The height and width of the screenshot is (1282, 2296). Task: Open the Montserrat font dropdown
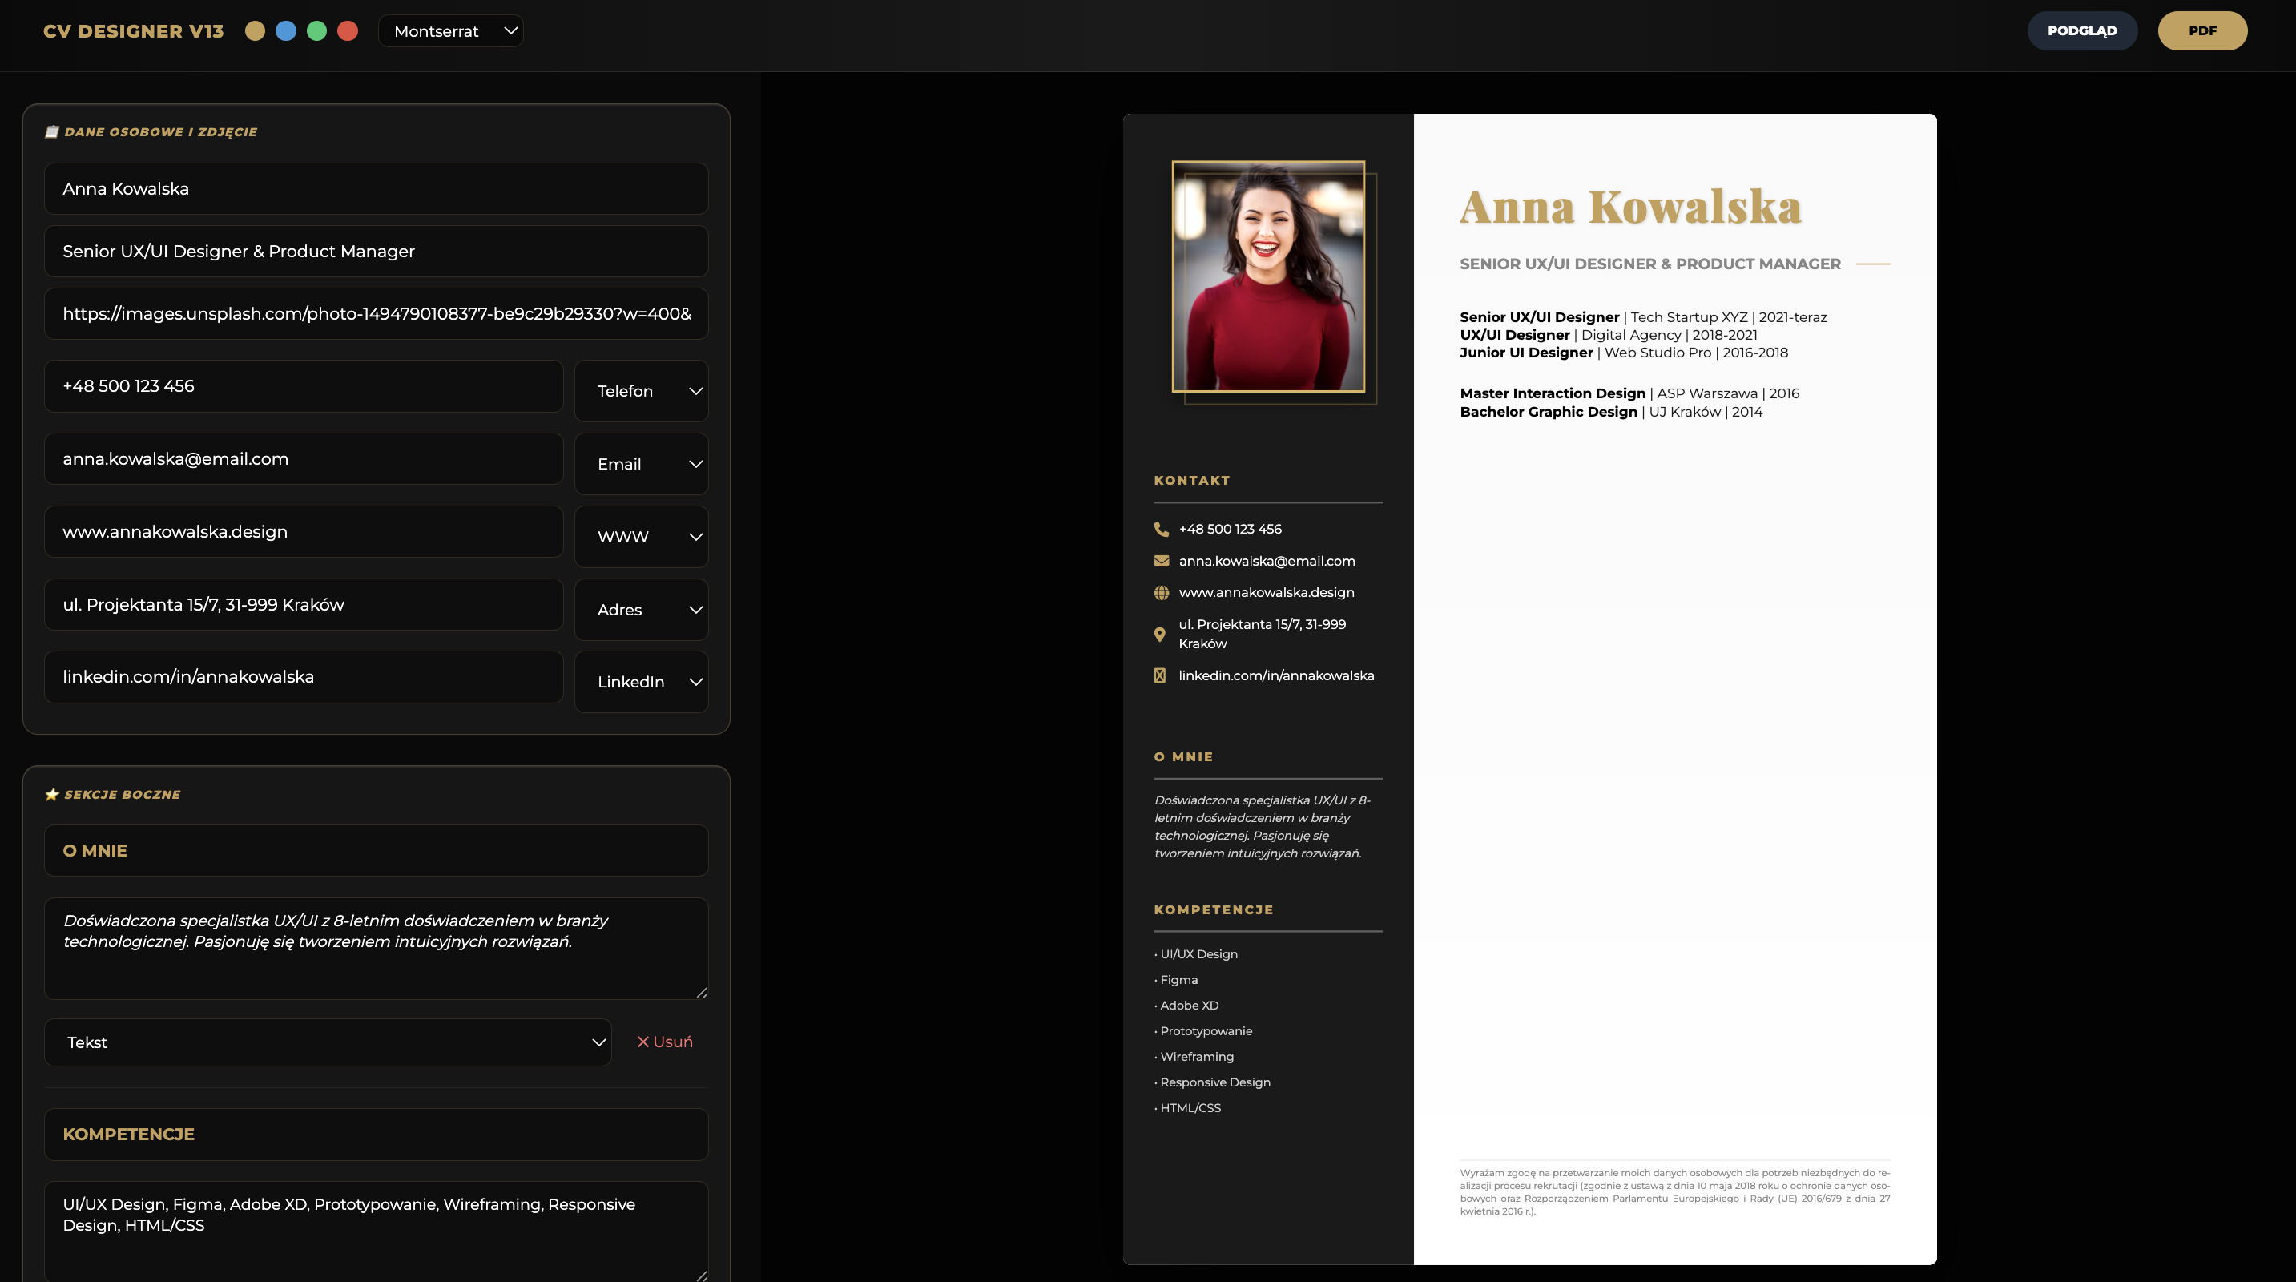[451, 31]
